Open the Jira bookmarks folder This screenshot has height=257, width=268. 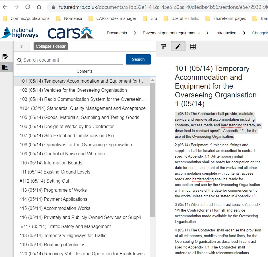tap(153, 18)
